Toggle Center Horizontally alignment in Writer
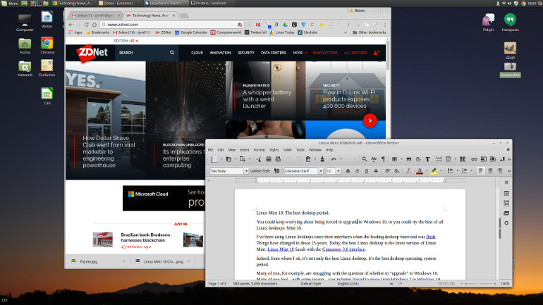Image resolution: width=543 pixels, height=305 pixels. [490, 171]
